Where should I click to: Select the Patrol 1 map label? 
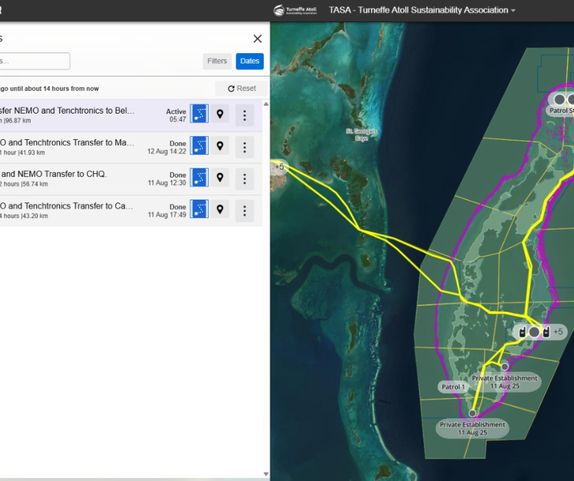coord(453,387)
